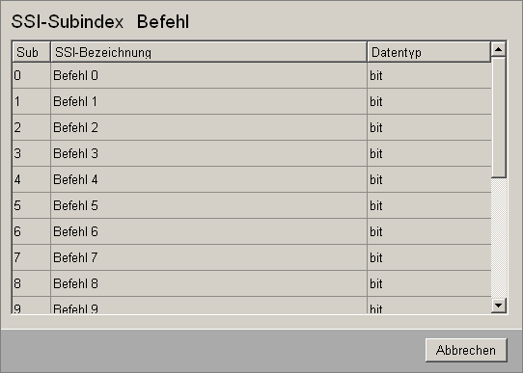Select the Befehl 6 row

click(252, 231)
